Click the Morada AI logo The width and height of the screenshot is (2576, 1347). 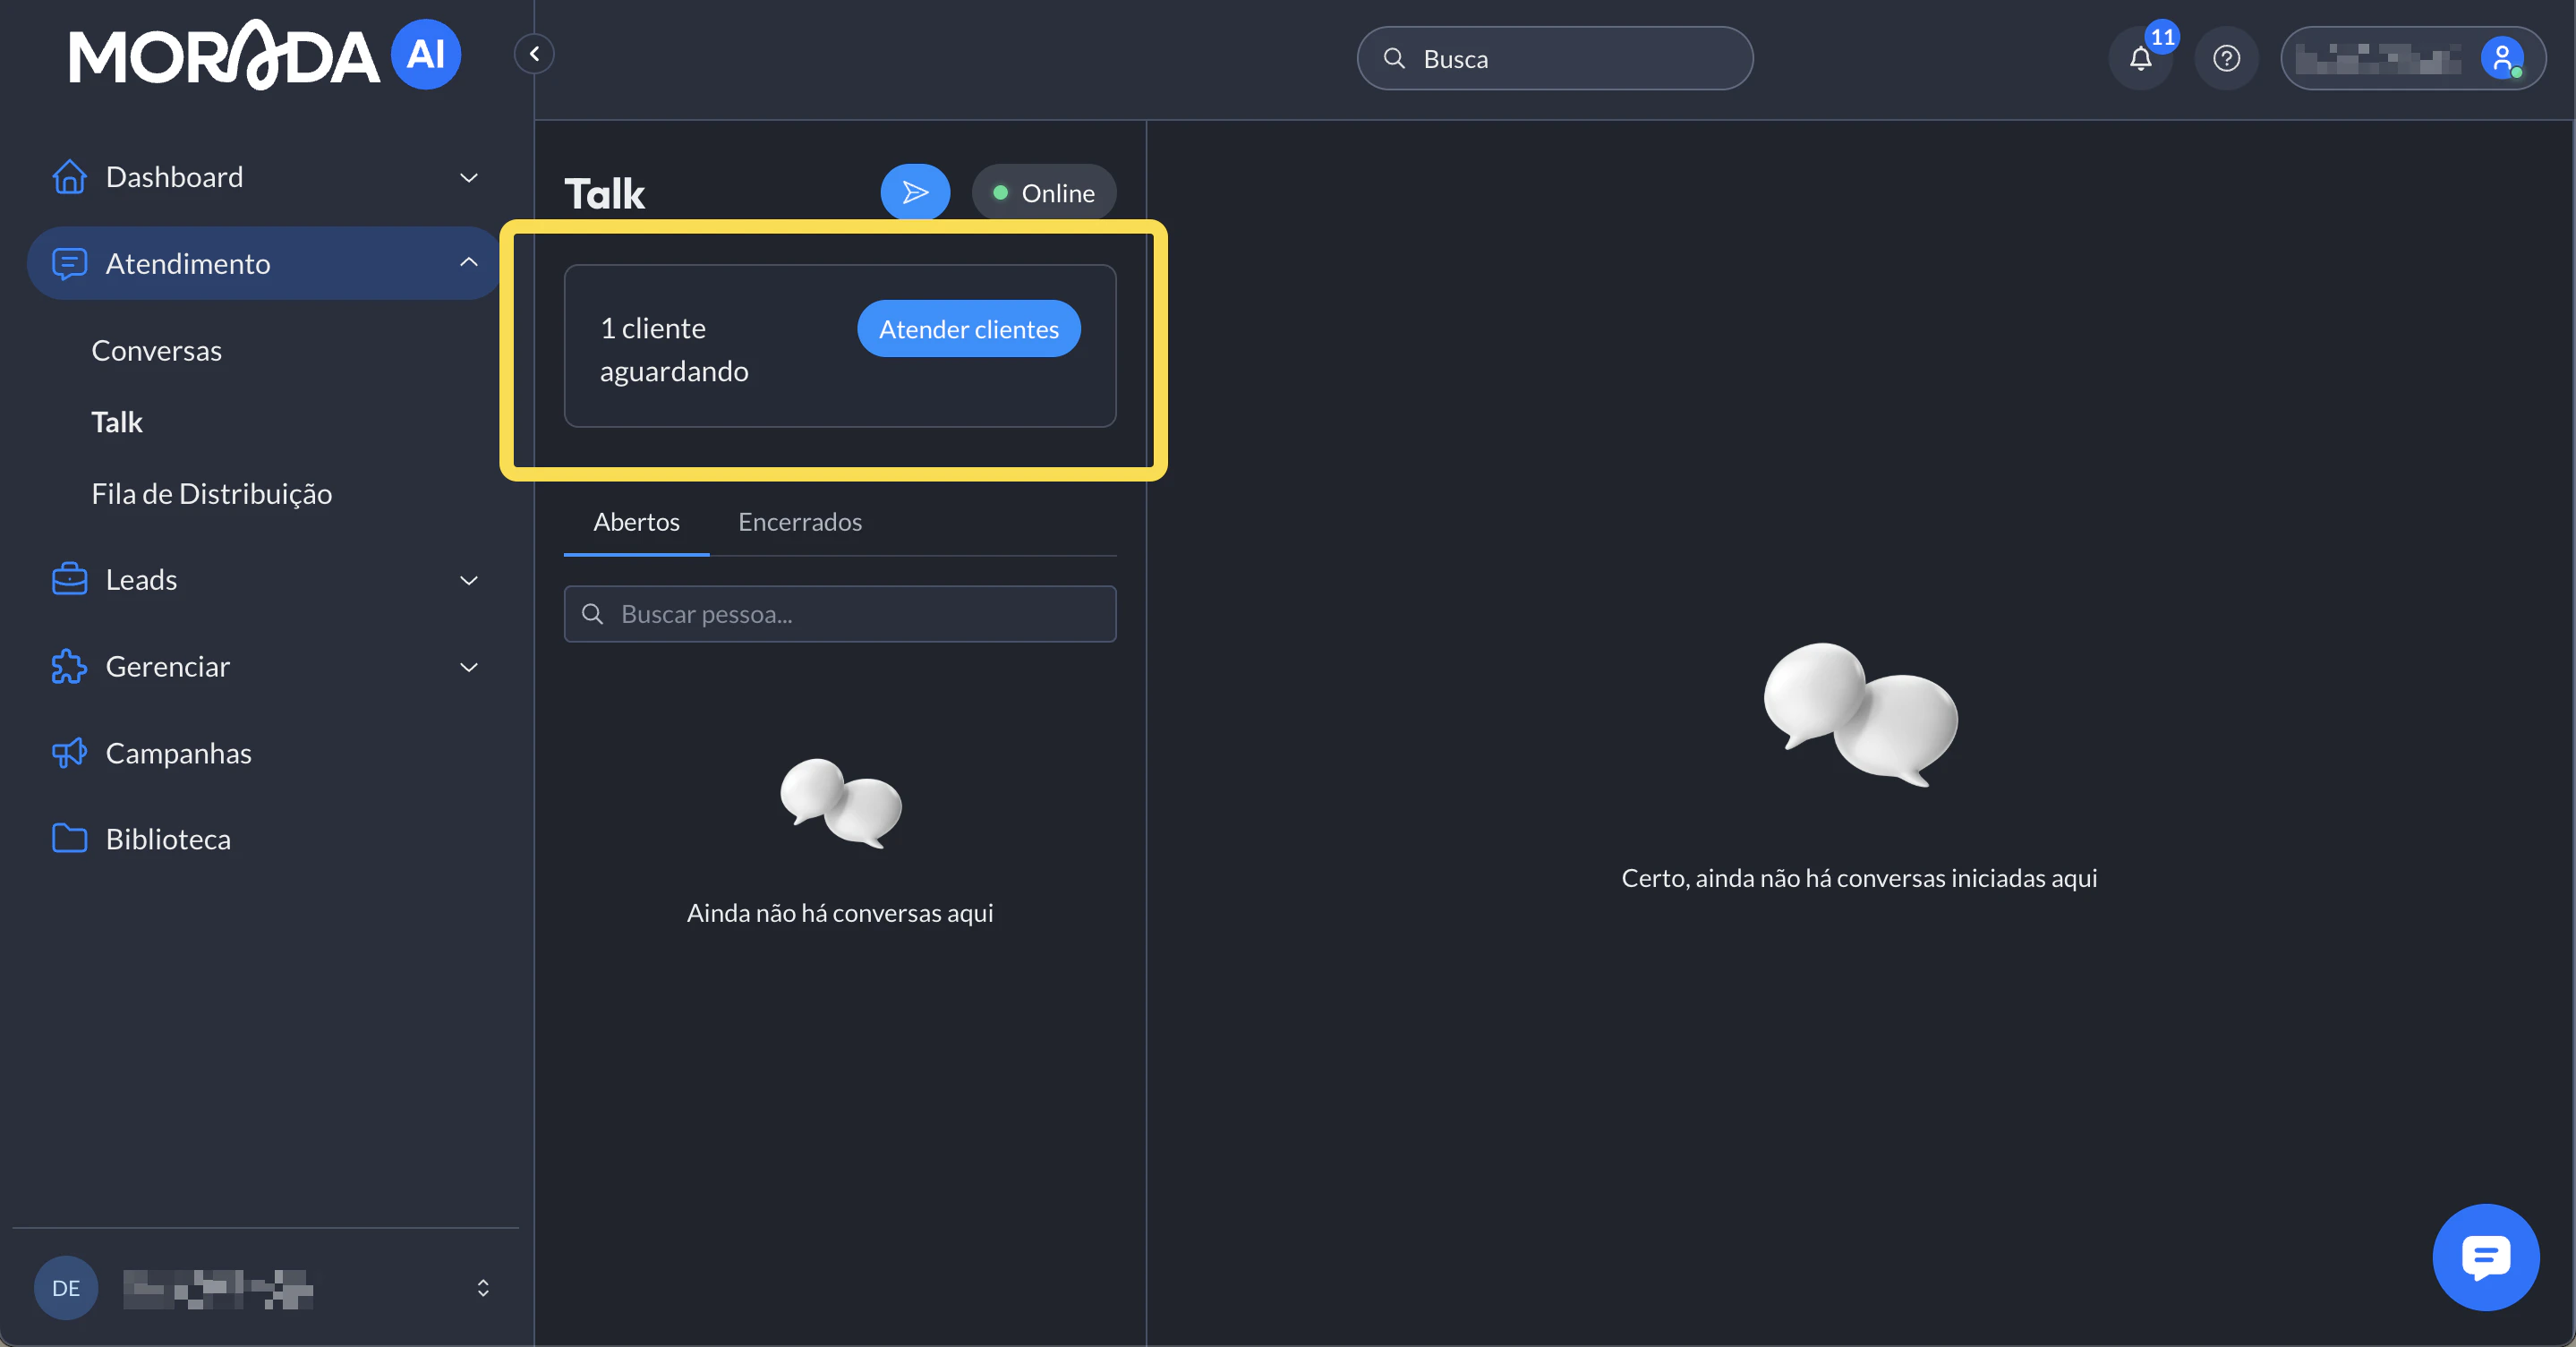tap(264, 55)
